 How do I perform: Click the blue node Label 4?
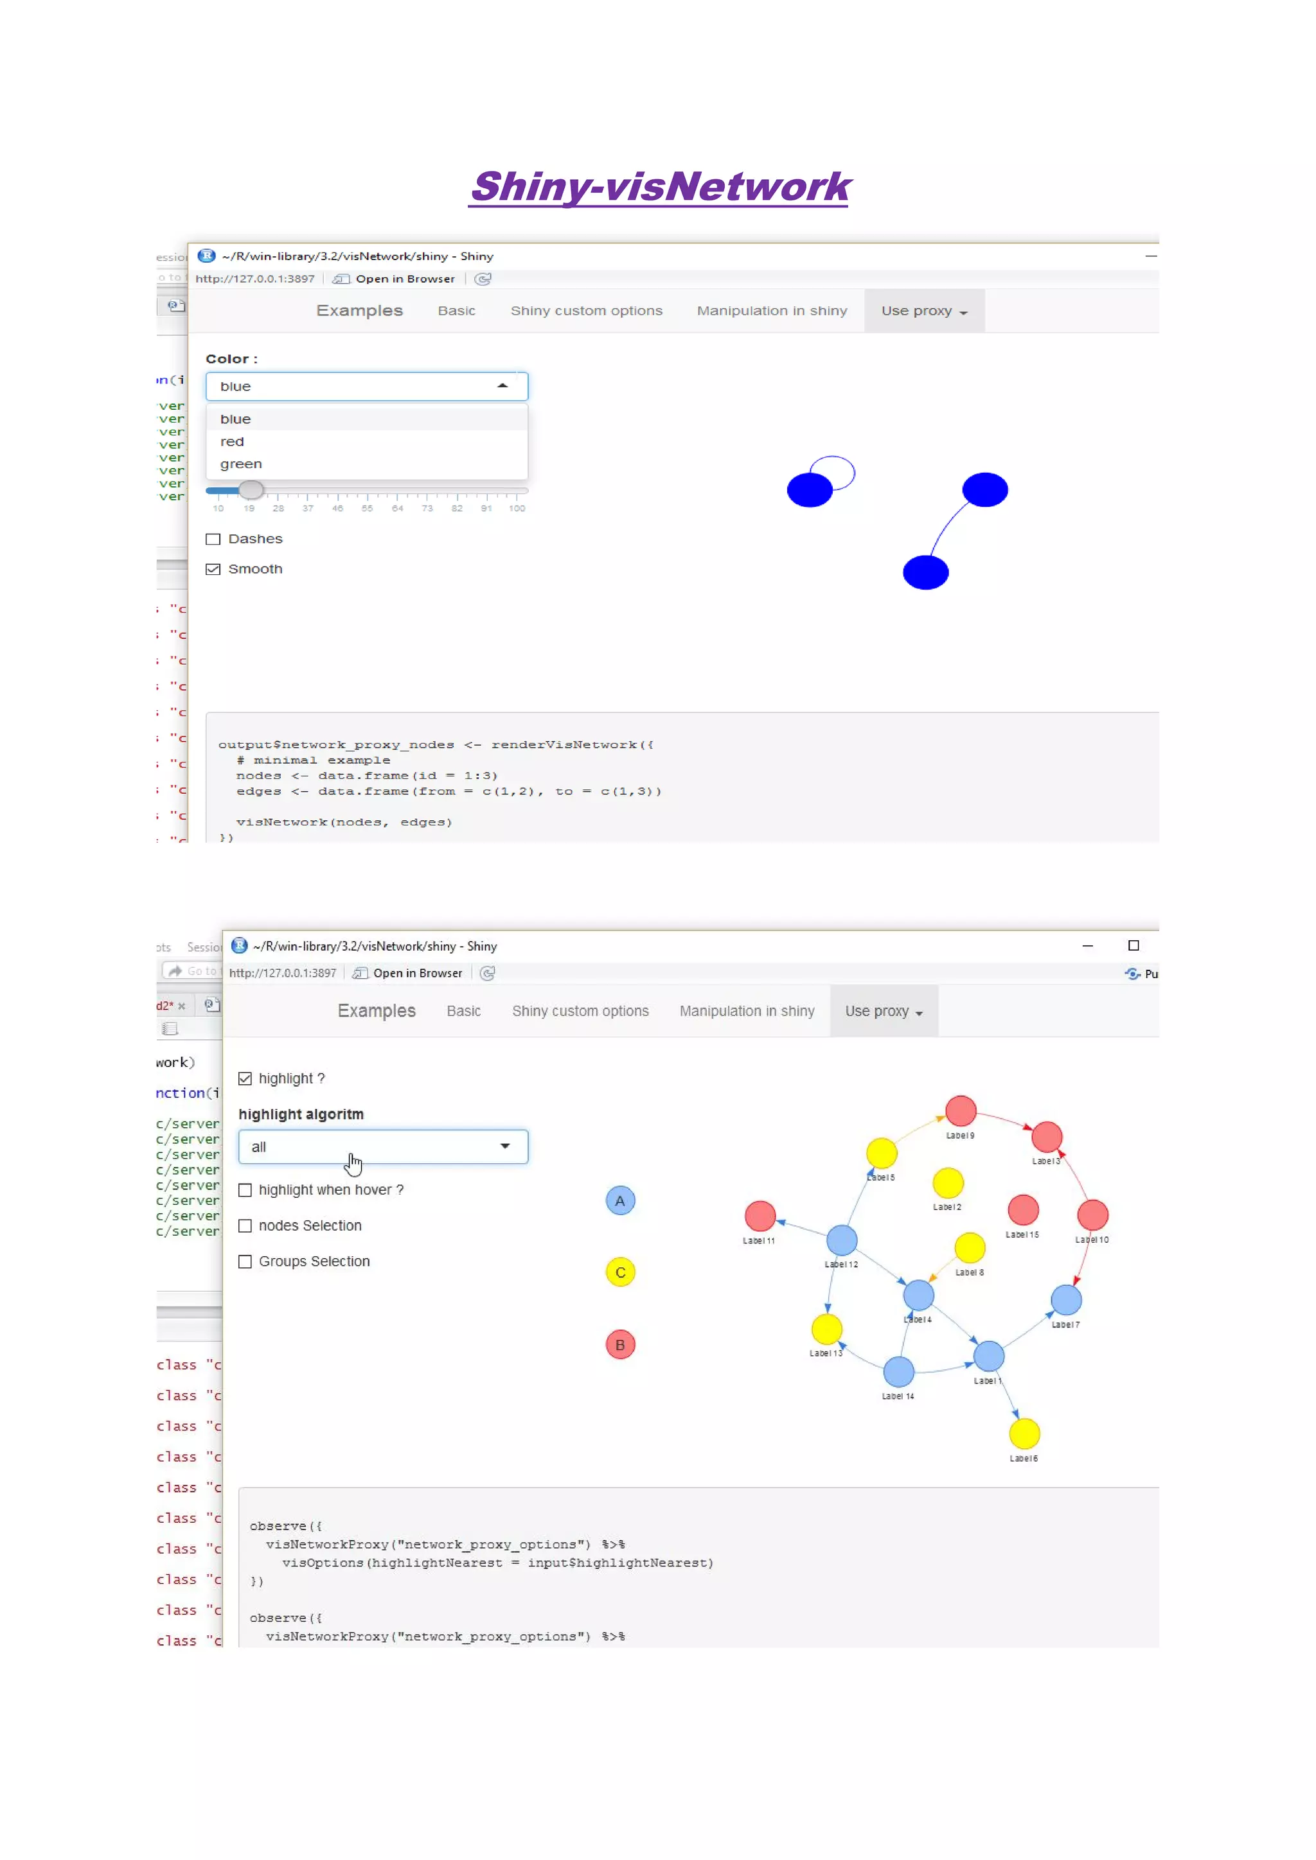tap(919, 1295)
